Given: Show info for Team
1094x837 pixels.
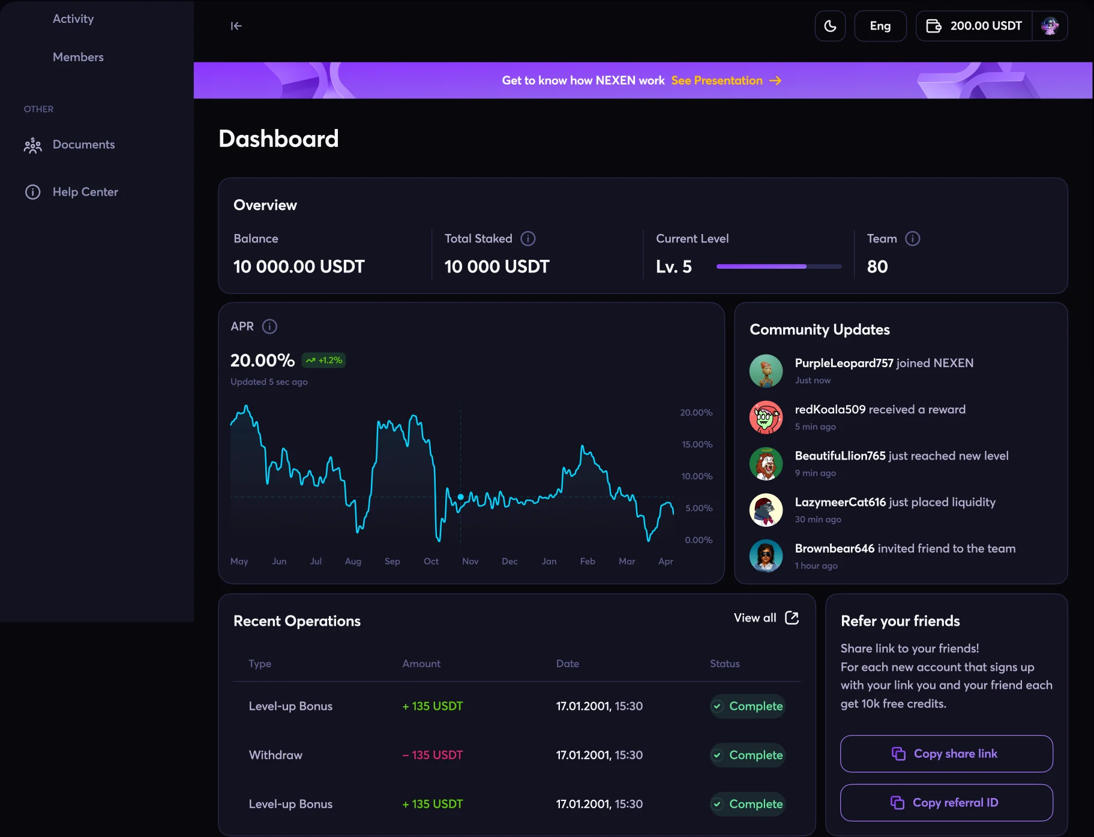Looking at the screenshot, I should tap(912, 239).
